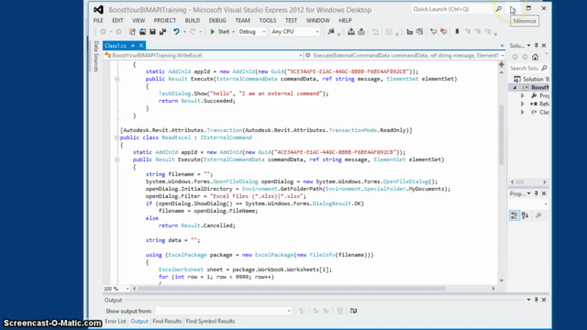Open the Quick Launch search box
587x330 pixels.
pos(452,9)
